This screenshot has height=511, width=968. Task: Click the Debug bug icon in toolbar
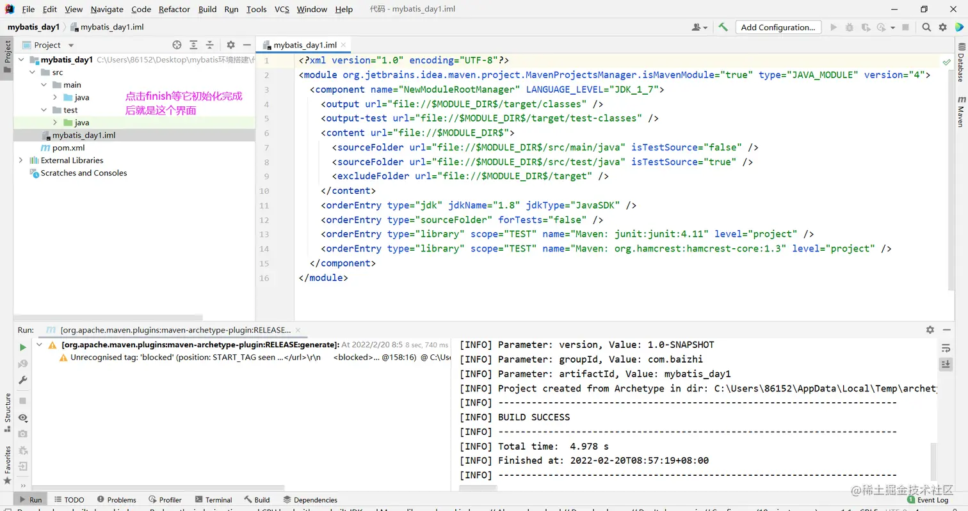point(850,28)
